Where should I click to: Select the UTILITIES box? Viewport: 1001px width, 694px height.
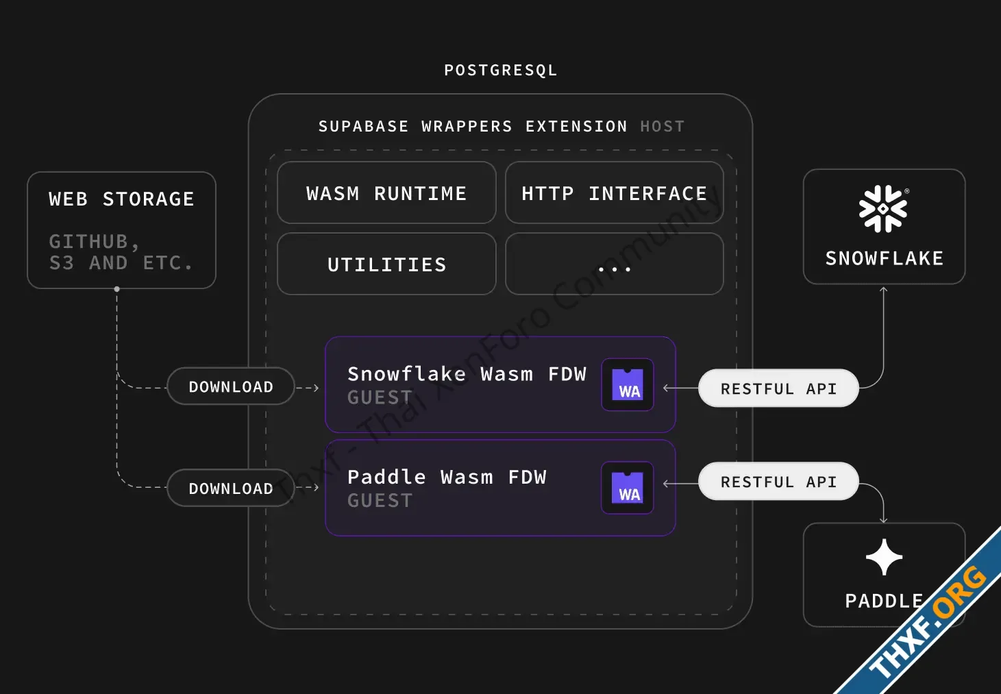[x=386, y=264]
